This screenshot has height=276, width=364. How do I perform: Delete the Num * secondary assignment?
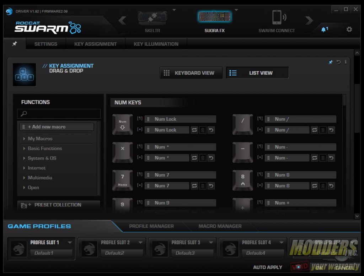point(203,158)
